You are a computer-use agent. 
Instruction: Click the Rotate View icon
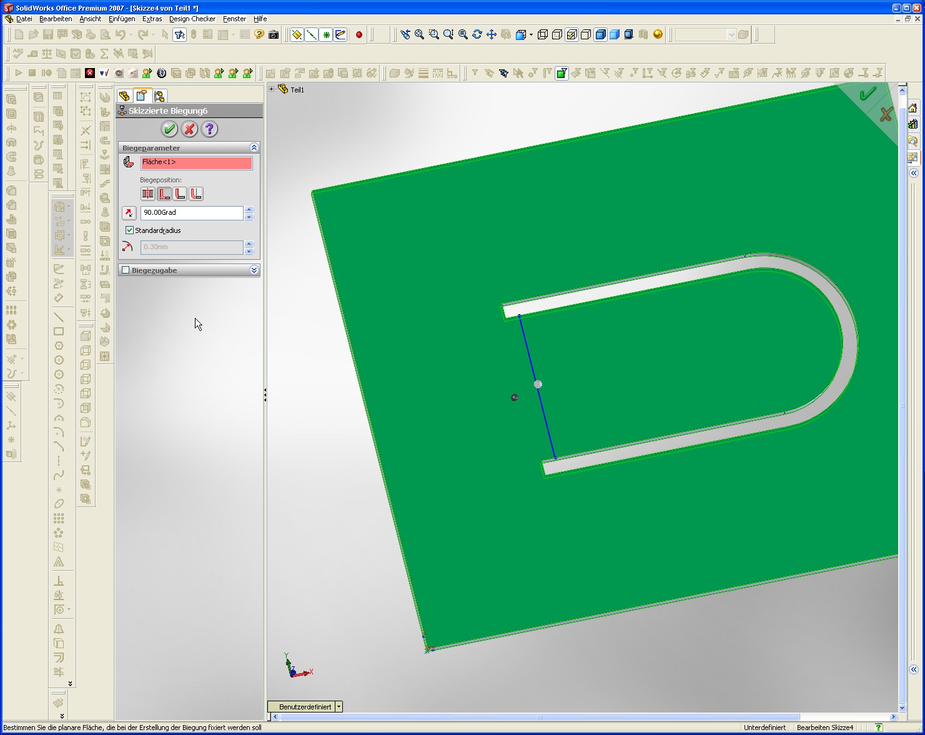(x=477, y=35)
